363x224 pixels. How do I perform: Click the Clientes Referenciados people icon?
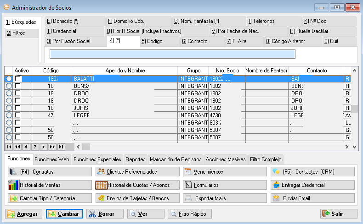point(101,172)
